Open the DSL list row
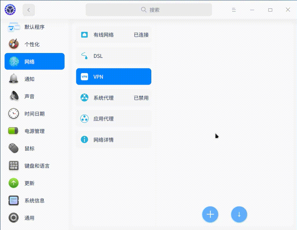This screenshot has height=230, width=297. coord(114,56)
